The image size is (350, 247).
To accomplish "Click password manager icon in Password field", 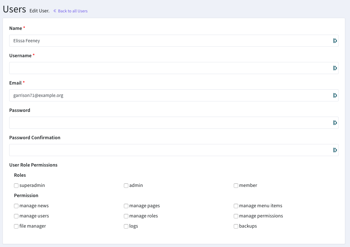I will point(335,123).
